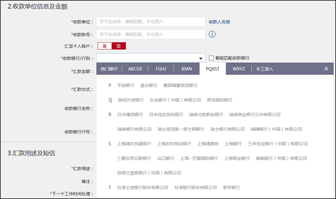Screen dimensions: 336x199
Task: Focus the 收款账号 input field
Action: (151, 34)
